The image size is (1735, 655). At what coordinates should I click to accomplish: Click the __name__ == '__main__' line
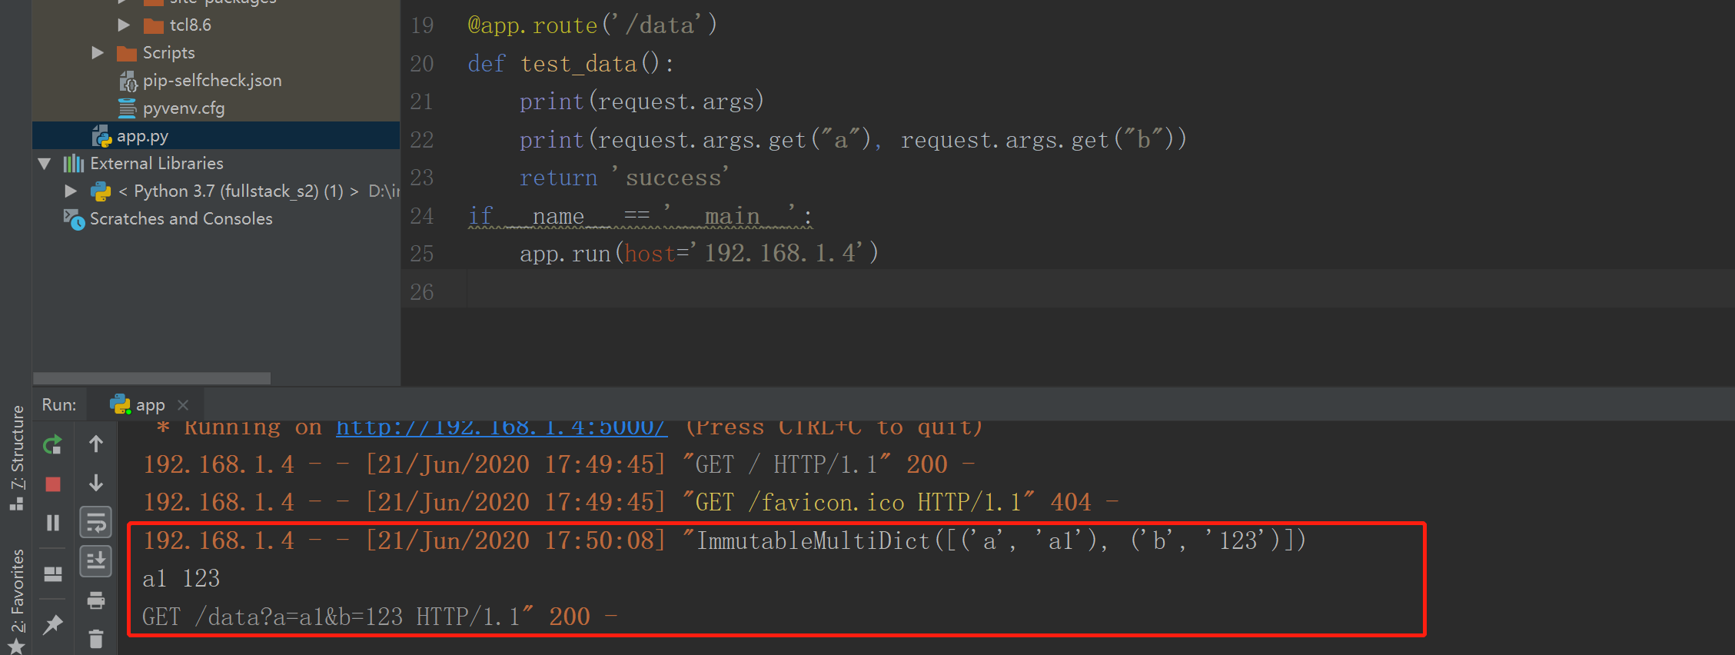pos(640,216)
